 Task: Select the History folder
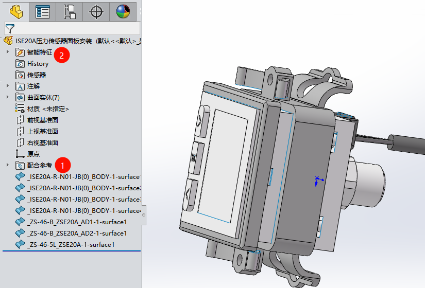tap(38, 64)
